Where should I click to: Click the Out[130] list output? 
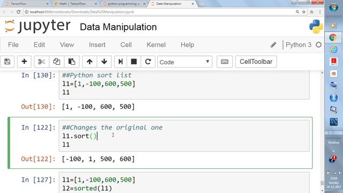pyautogui.click(x=99, y=107)
